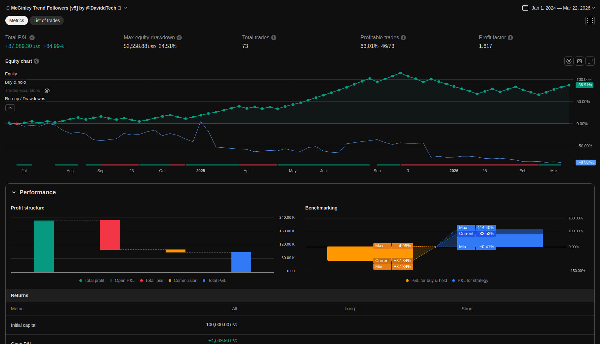Select the Metrics tab

click(17, 20)
